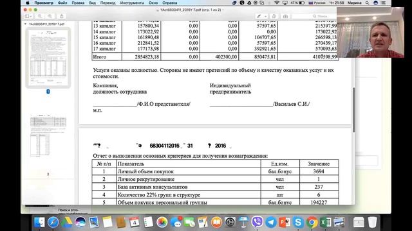Image resolution: width=412 pixels, height=231 pixels.
Task: Click the AirPlay display icon in menu bar
Action: tap(285, 3)
